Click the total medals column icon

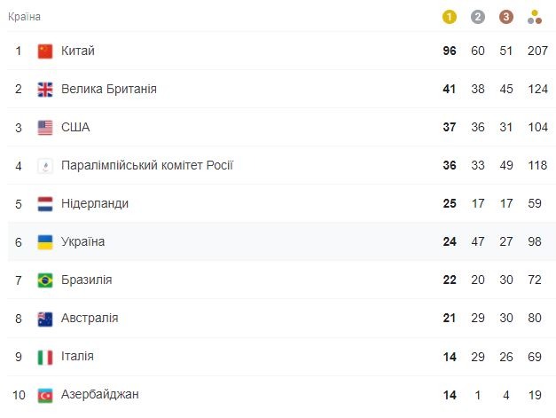535,17
